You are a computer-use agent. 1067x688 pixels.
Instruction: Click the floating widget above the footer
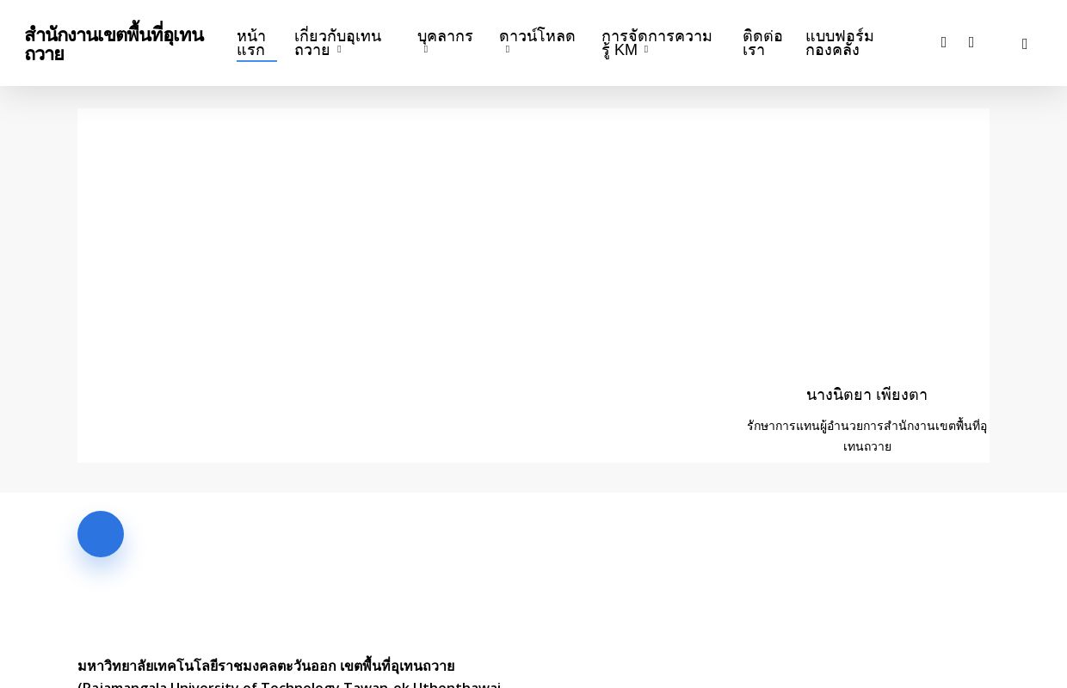click(x=101, y=534)
